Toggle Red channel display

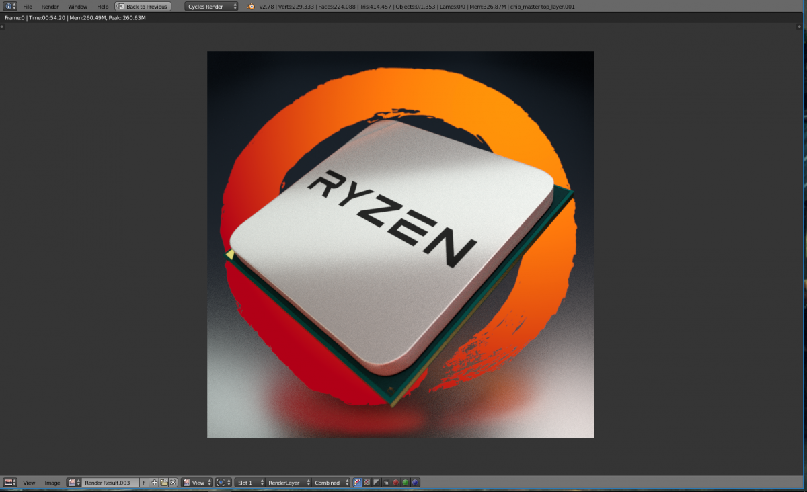[395, 483]
